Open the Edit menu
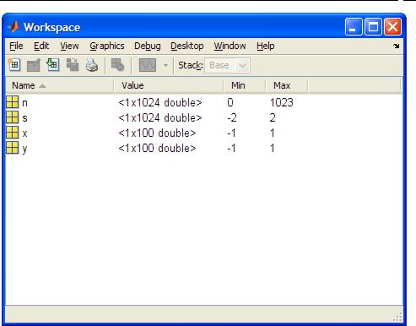 [41, 46]
